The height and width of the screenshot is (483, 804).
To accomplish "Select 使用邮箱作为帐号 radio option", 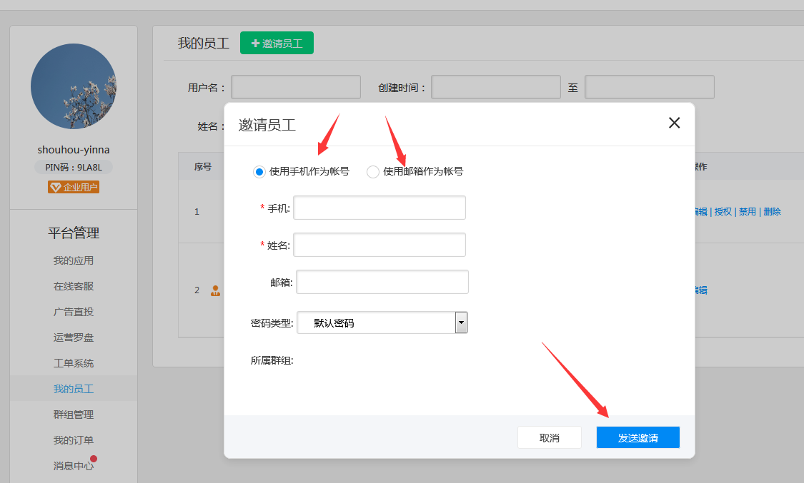I will point(373,172).
